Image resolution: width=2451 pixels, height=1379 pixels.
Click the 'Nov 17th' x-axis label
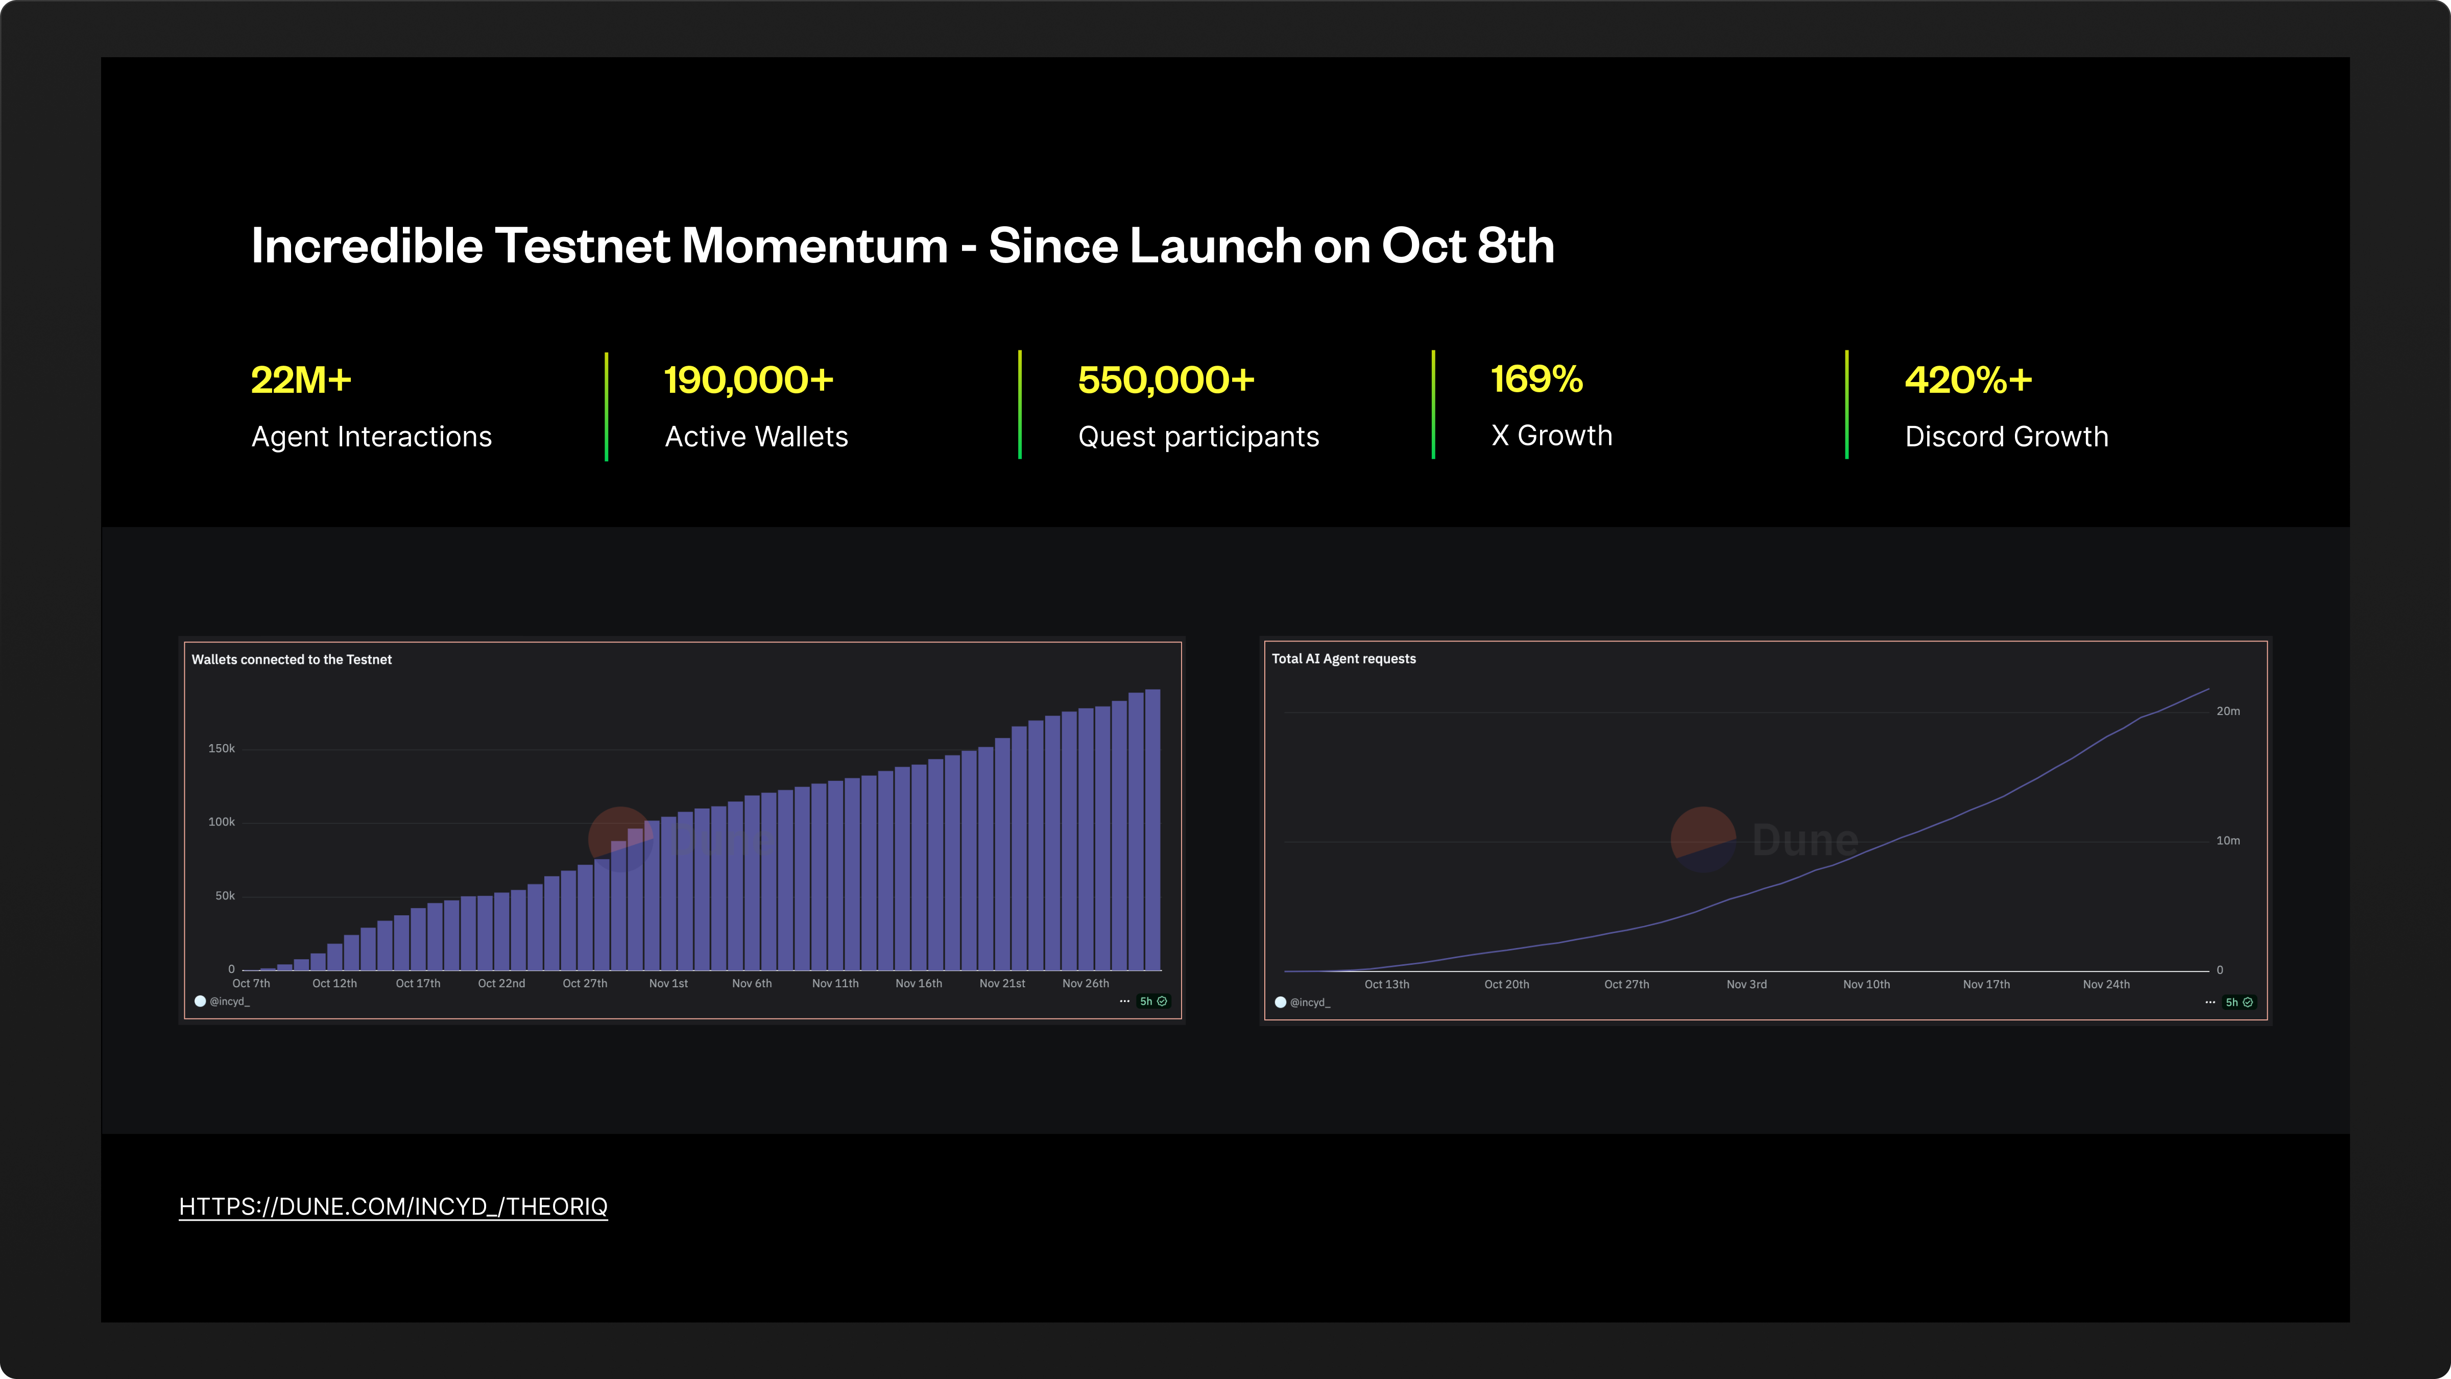coord(1987,985)
